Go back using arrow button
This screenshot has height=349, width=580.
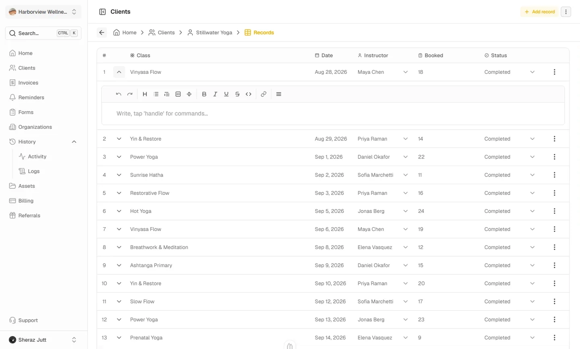pyautogui.click(x=102, y=33)
